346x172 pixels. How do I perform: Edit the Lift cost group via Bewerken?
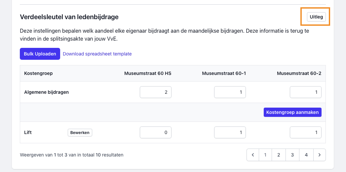click(80, 132)
